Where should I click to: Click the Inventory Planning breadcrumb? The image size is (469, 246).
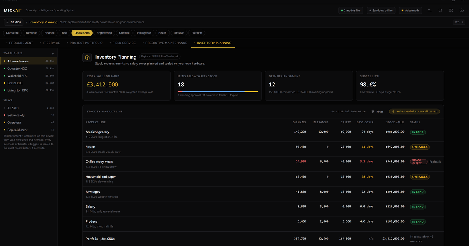43,22
